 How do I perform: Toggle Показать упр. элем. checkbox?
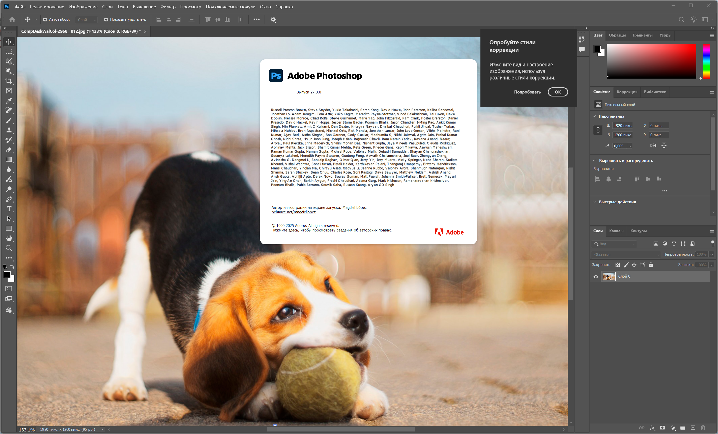(106, 19)
